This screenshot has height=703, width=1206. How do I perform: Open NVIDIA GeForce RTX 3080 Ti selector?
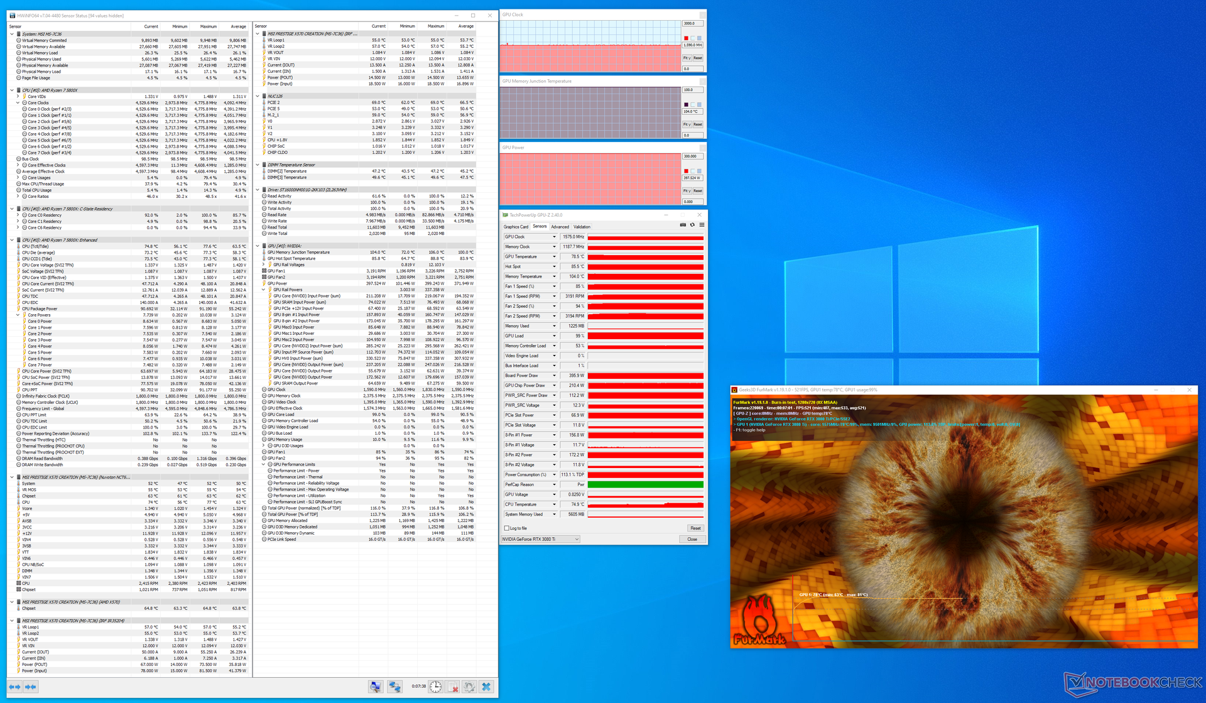[540, 539]
